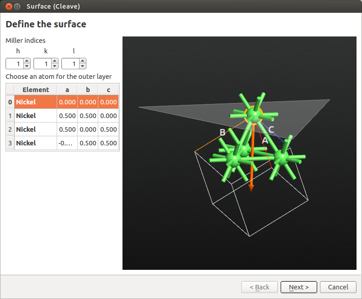Click the Cancel button
Screen dimensions: 362x299
click(x=338, y=287)
